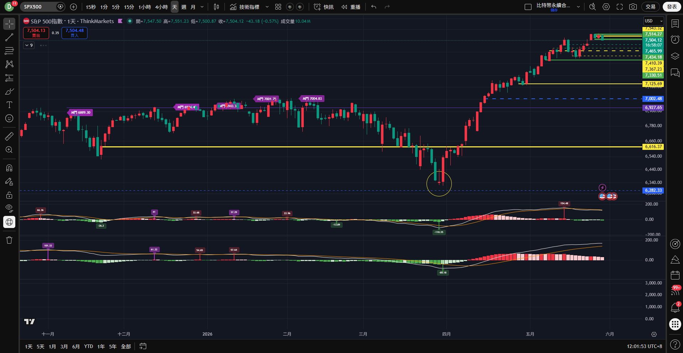Select the brush drawing tool

point(9,91)
